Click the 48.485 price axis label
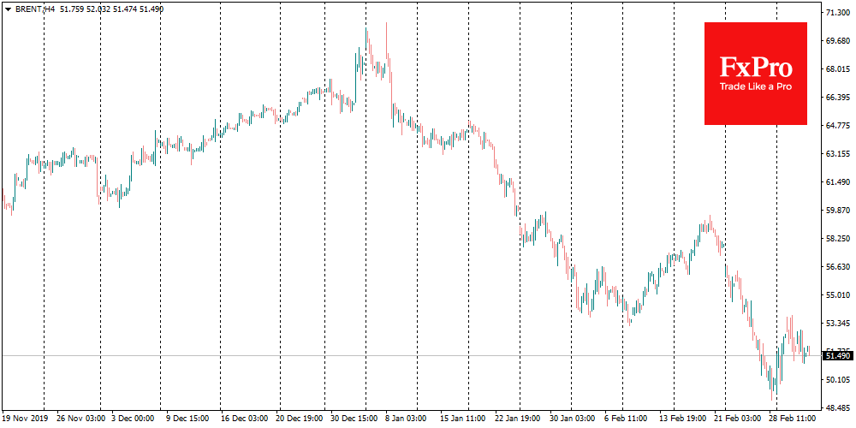The height and width of the screenshot is (428, 856). click(x=839, y=407)
